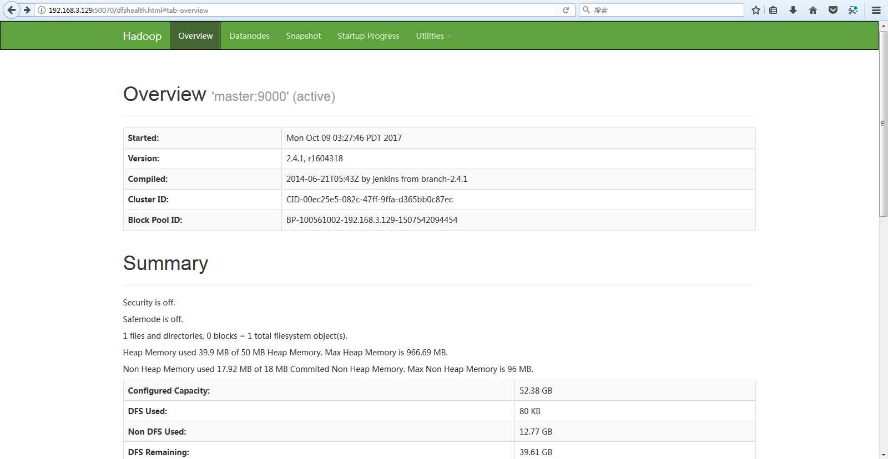Image resolution: width=888 pixels, height=459 pixels.
Task: Click the 'Cluster ID:' row label
Action: click(x=148, y=200)
